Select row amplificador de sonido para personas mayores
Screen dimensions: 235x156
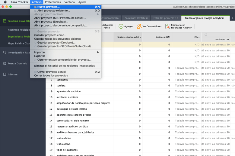point(140,103)
